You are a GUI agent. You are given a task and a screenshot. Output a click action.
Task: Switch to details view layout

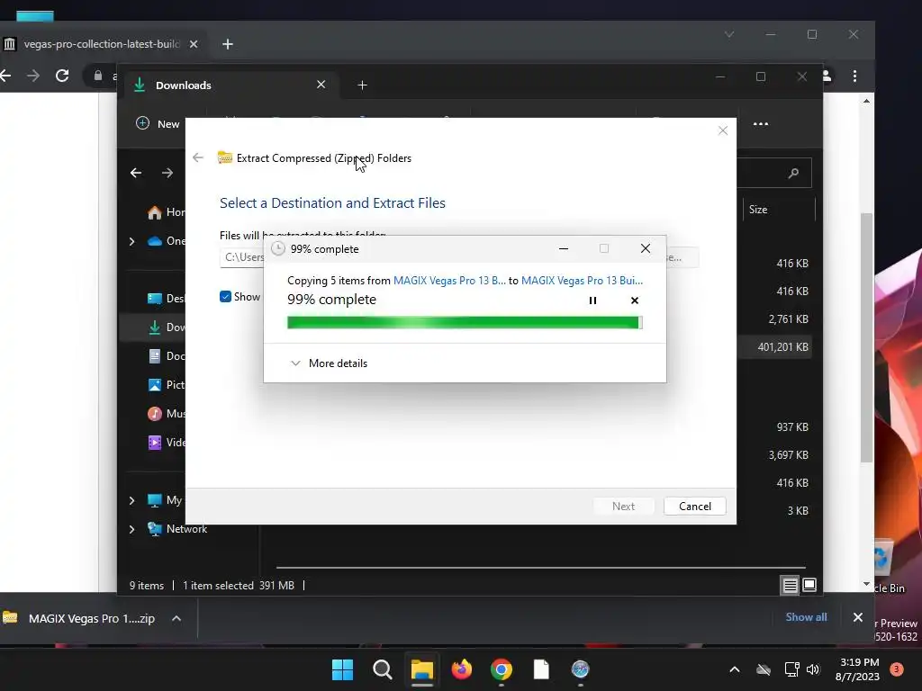(790, 585)
